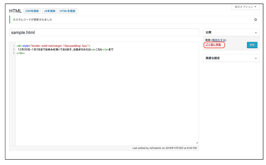Dismiss the カスタムコードが更新されました notice

point(256,20)
